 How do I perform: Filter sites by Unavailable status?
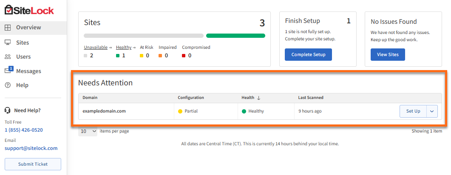[x=95, y=48]
